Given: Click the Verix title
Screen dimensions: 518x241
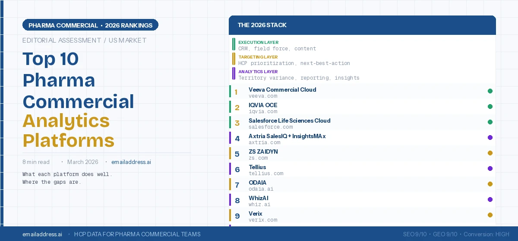Looking at the screenshot, I should pyautogui.click(x=256, y=214).
